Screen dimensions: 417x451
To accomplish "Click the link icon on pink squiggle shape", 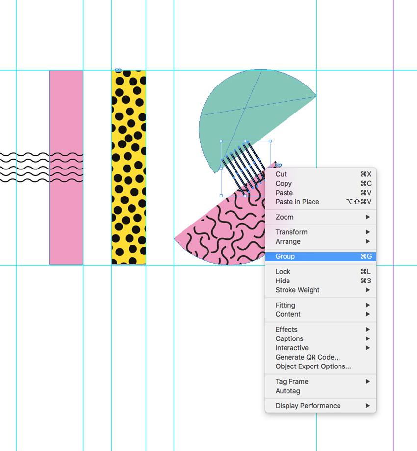I will (278, 165).
